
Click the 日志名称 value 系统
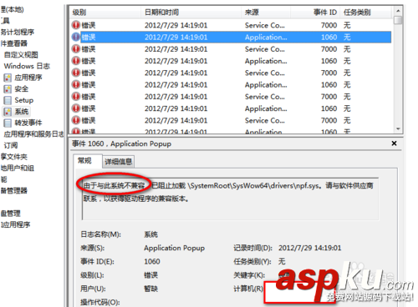click(x=150, y=234)
